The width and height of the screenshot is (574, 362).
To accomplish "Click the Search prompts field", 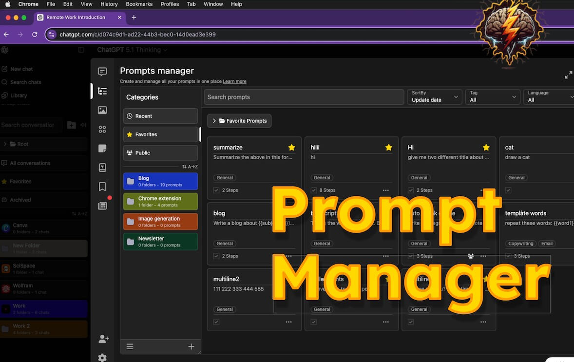I will click(x=304, y=97).
